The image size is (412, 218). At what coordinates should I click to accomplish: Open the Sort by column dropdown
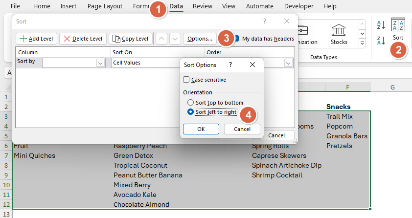tap(101, 63)
